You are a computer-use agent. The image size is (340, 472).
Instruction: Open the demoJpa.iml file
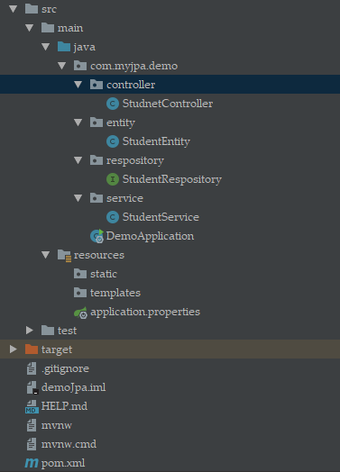click(74, 387)
